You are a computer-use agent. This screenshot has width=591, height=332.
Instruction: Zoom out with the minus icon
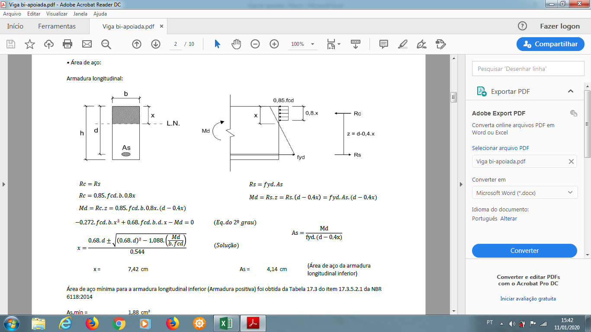[x=255, y=44]
